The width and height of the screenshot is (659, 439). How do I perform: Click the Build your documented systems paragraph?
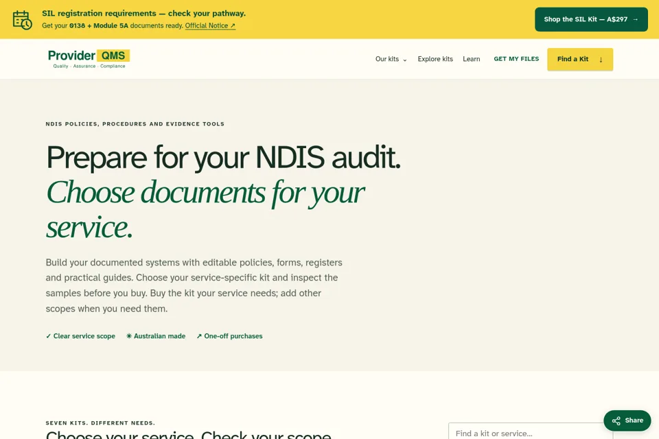click(194, 285)
